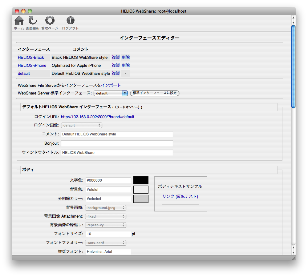Delete (削除) the HELIOS-Black interface
Screen dimensions: 308x277
(126, 57)
